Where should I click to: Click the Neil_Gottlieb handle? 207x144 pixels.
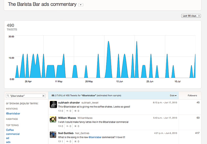[x=82, y=133]
